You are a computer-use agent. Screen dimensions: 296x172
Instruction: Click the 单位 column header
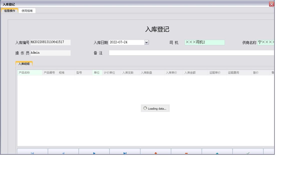pyautogui.click(x=97, y=72)
